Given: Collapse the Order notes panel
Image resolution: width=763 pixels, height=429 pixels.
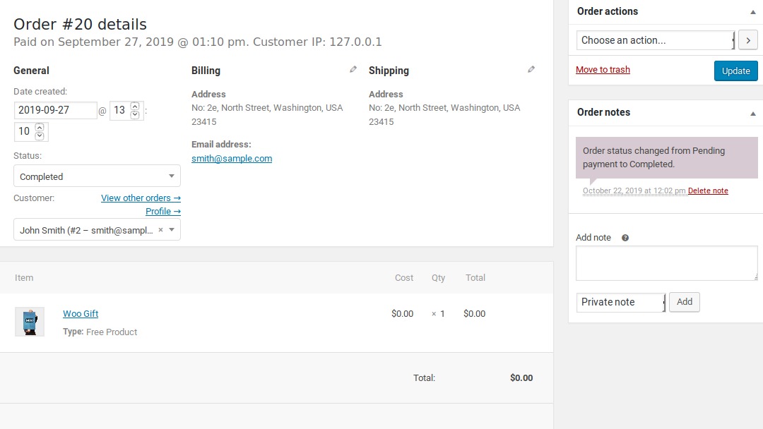Looking at the screenshot, I should 752,113.
